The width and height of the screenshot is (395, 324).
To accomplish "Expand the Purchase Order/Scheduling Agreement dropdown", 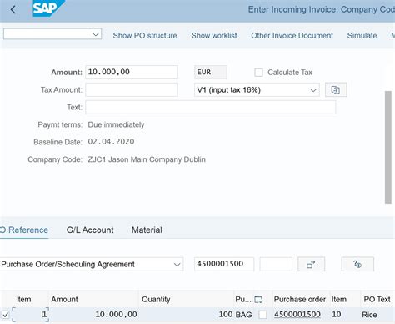I will [x=91, y=264].
